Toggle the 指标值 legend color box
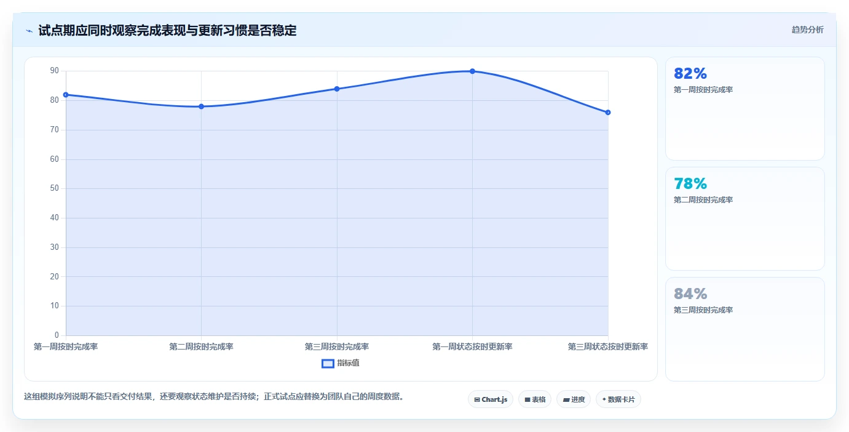 pyautogui.click(x=328, y=364)
